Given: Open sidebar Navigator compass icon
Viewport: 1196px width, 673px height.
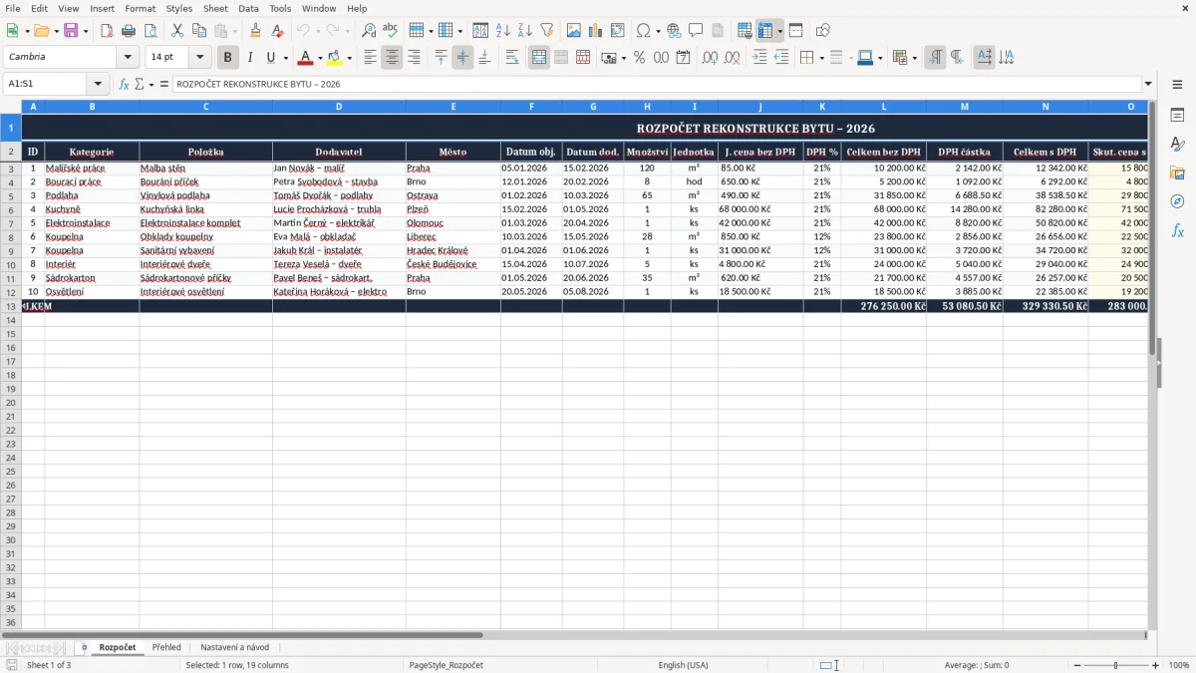Looking at the screenshot, I should pos(1177,202).
